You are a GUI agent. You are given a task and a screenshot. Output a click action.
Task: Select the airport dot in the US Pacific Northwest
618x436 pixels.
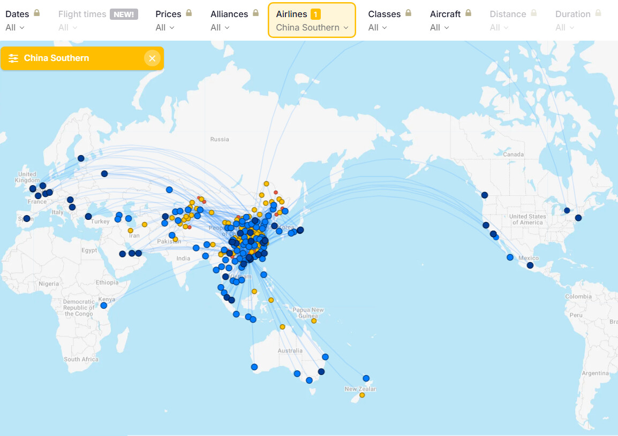[485, 195]
